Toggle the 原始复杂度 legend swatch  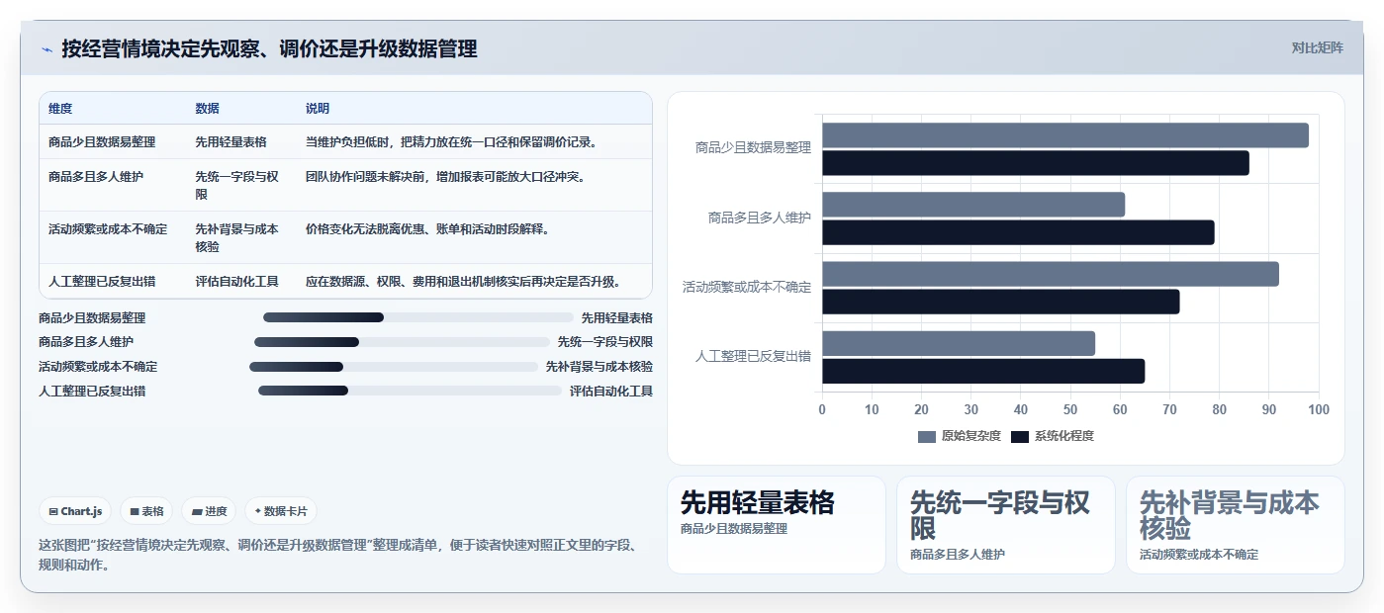[x=926, y=436]
